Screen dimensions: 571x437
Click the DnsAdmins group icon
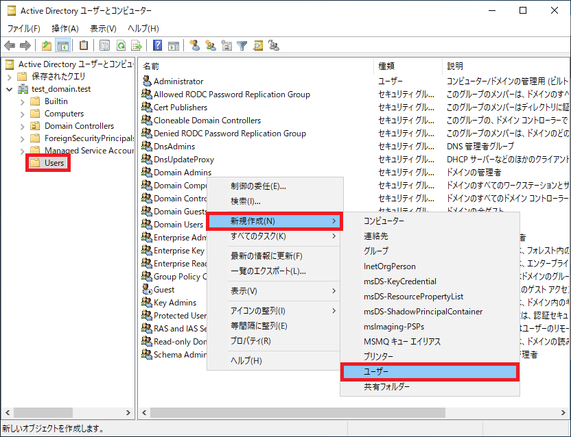click(147, 146)
